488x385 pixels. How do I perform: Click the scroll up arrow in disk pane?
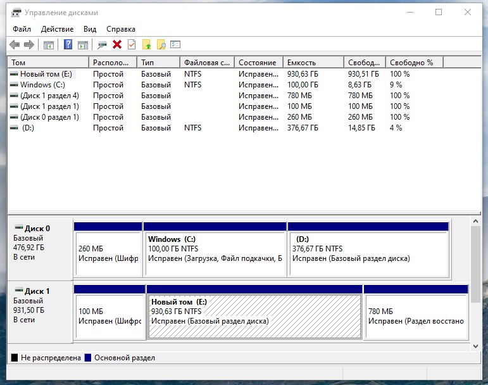click(x=475, y=221)
